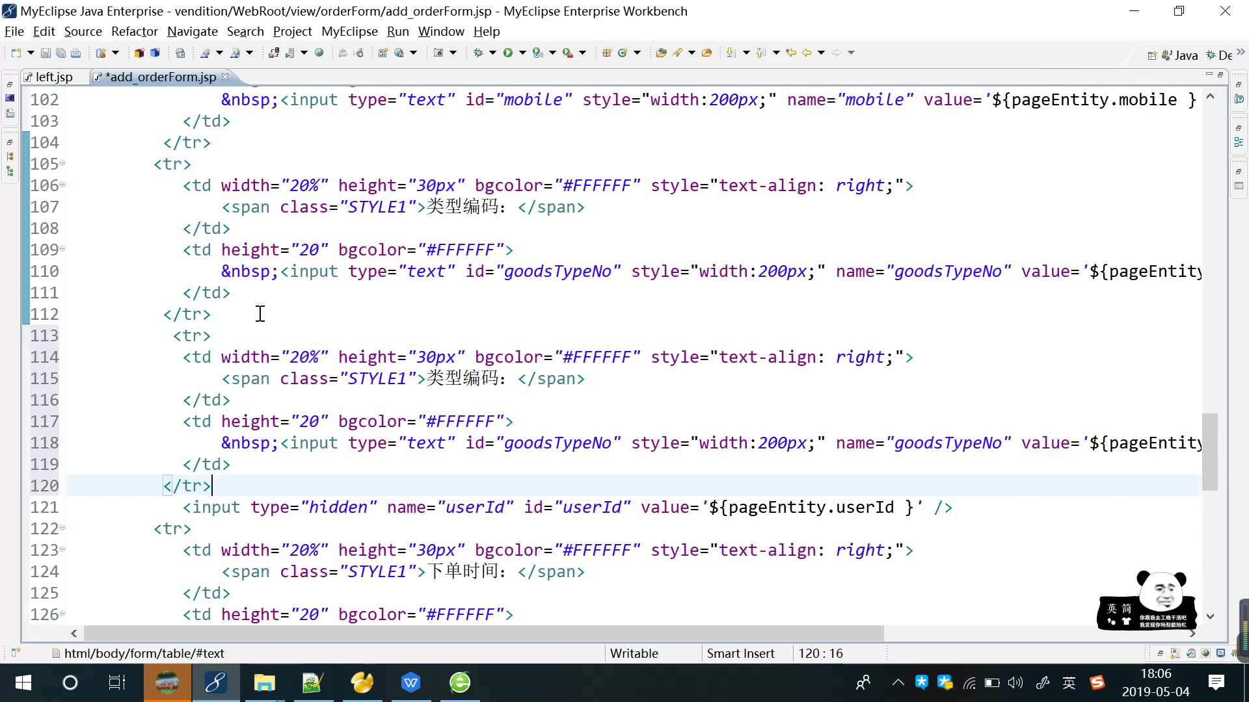Toggle Smart Insert mode in status bar
The height and width of the screenshot is (702, 1249).
(741, 653)
